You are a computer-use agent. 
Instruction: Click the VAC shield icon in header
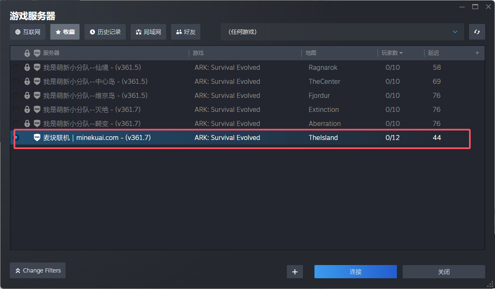[37, 53]
